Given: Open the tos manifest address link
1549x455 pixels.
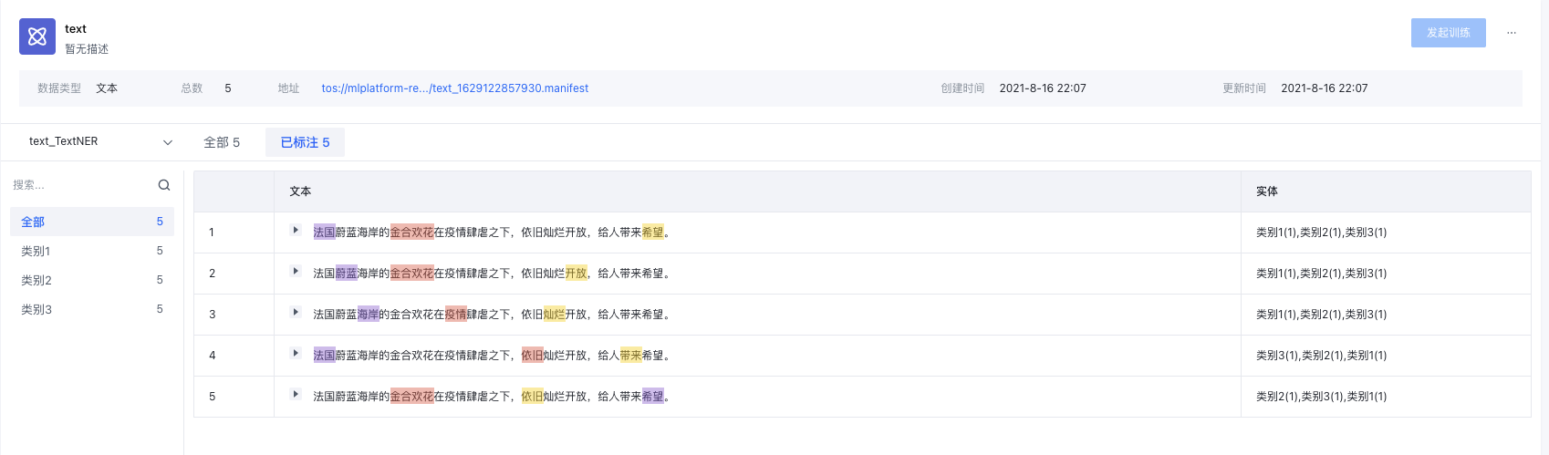Looking at the screenshot, I should (x=454, y=88).
